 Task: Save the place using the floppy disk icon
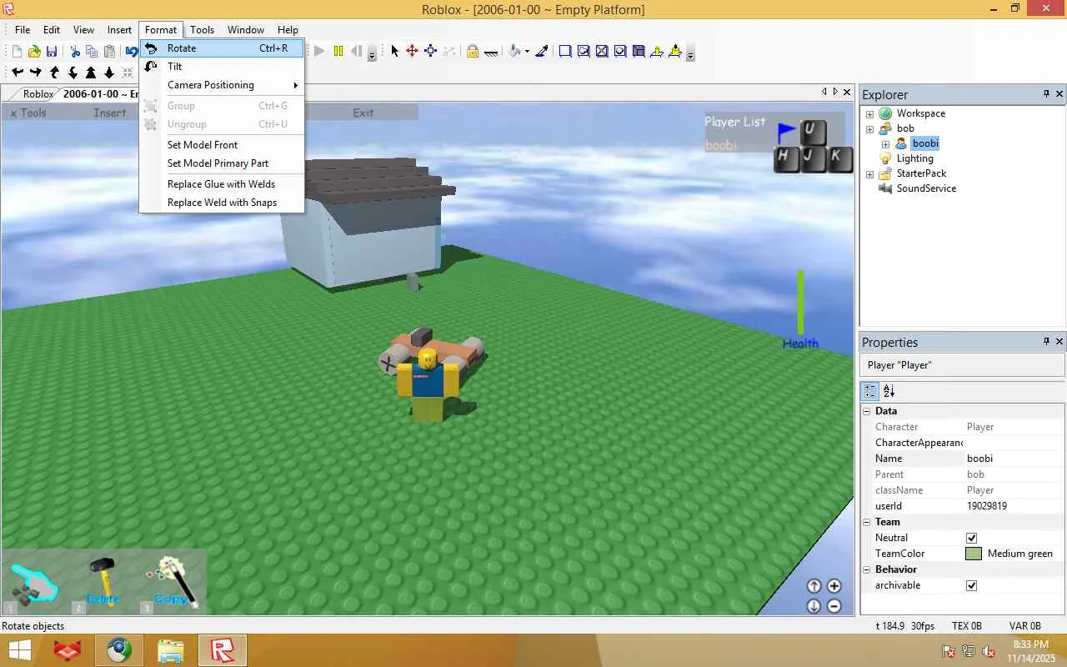point(52,52)
